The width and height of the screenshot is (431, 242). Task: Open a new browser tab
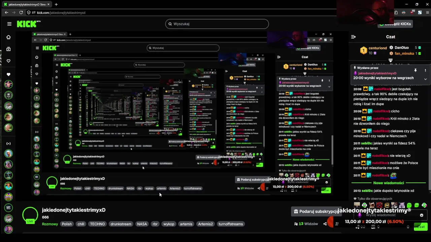coord(56,4)
